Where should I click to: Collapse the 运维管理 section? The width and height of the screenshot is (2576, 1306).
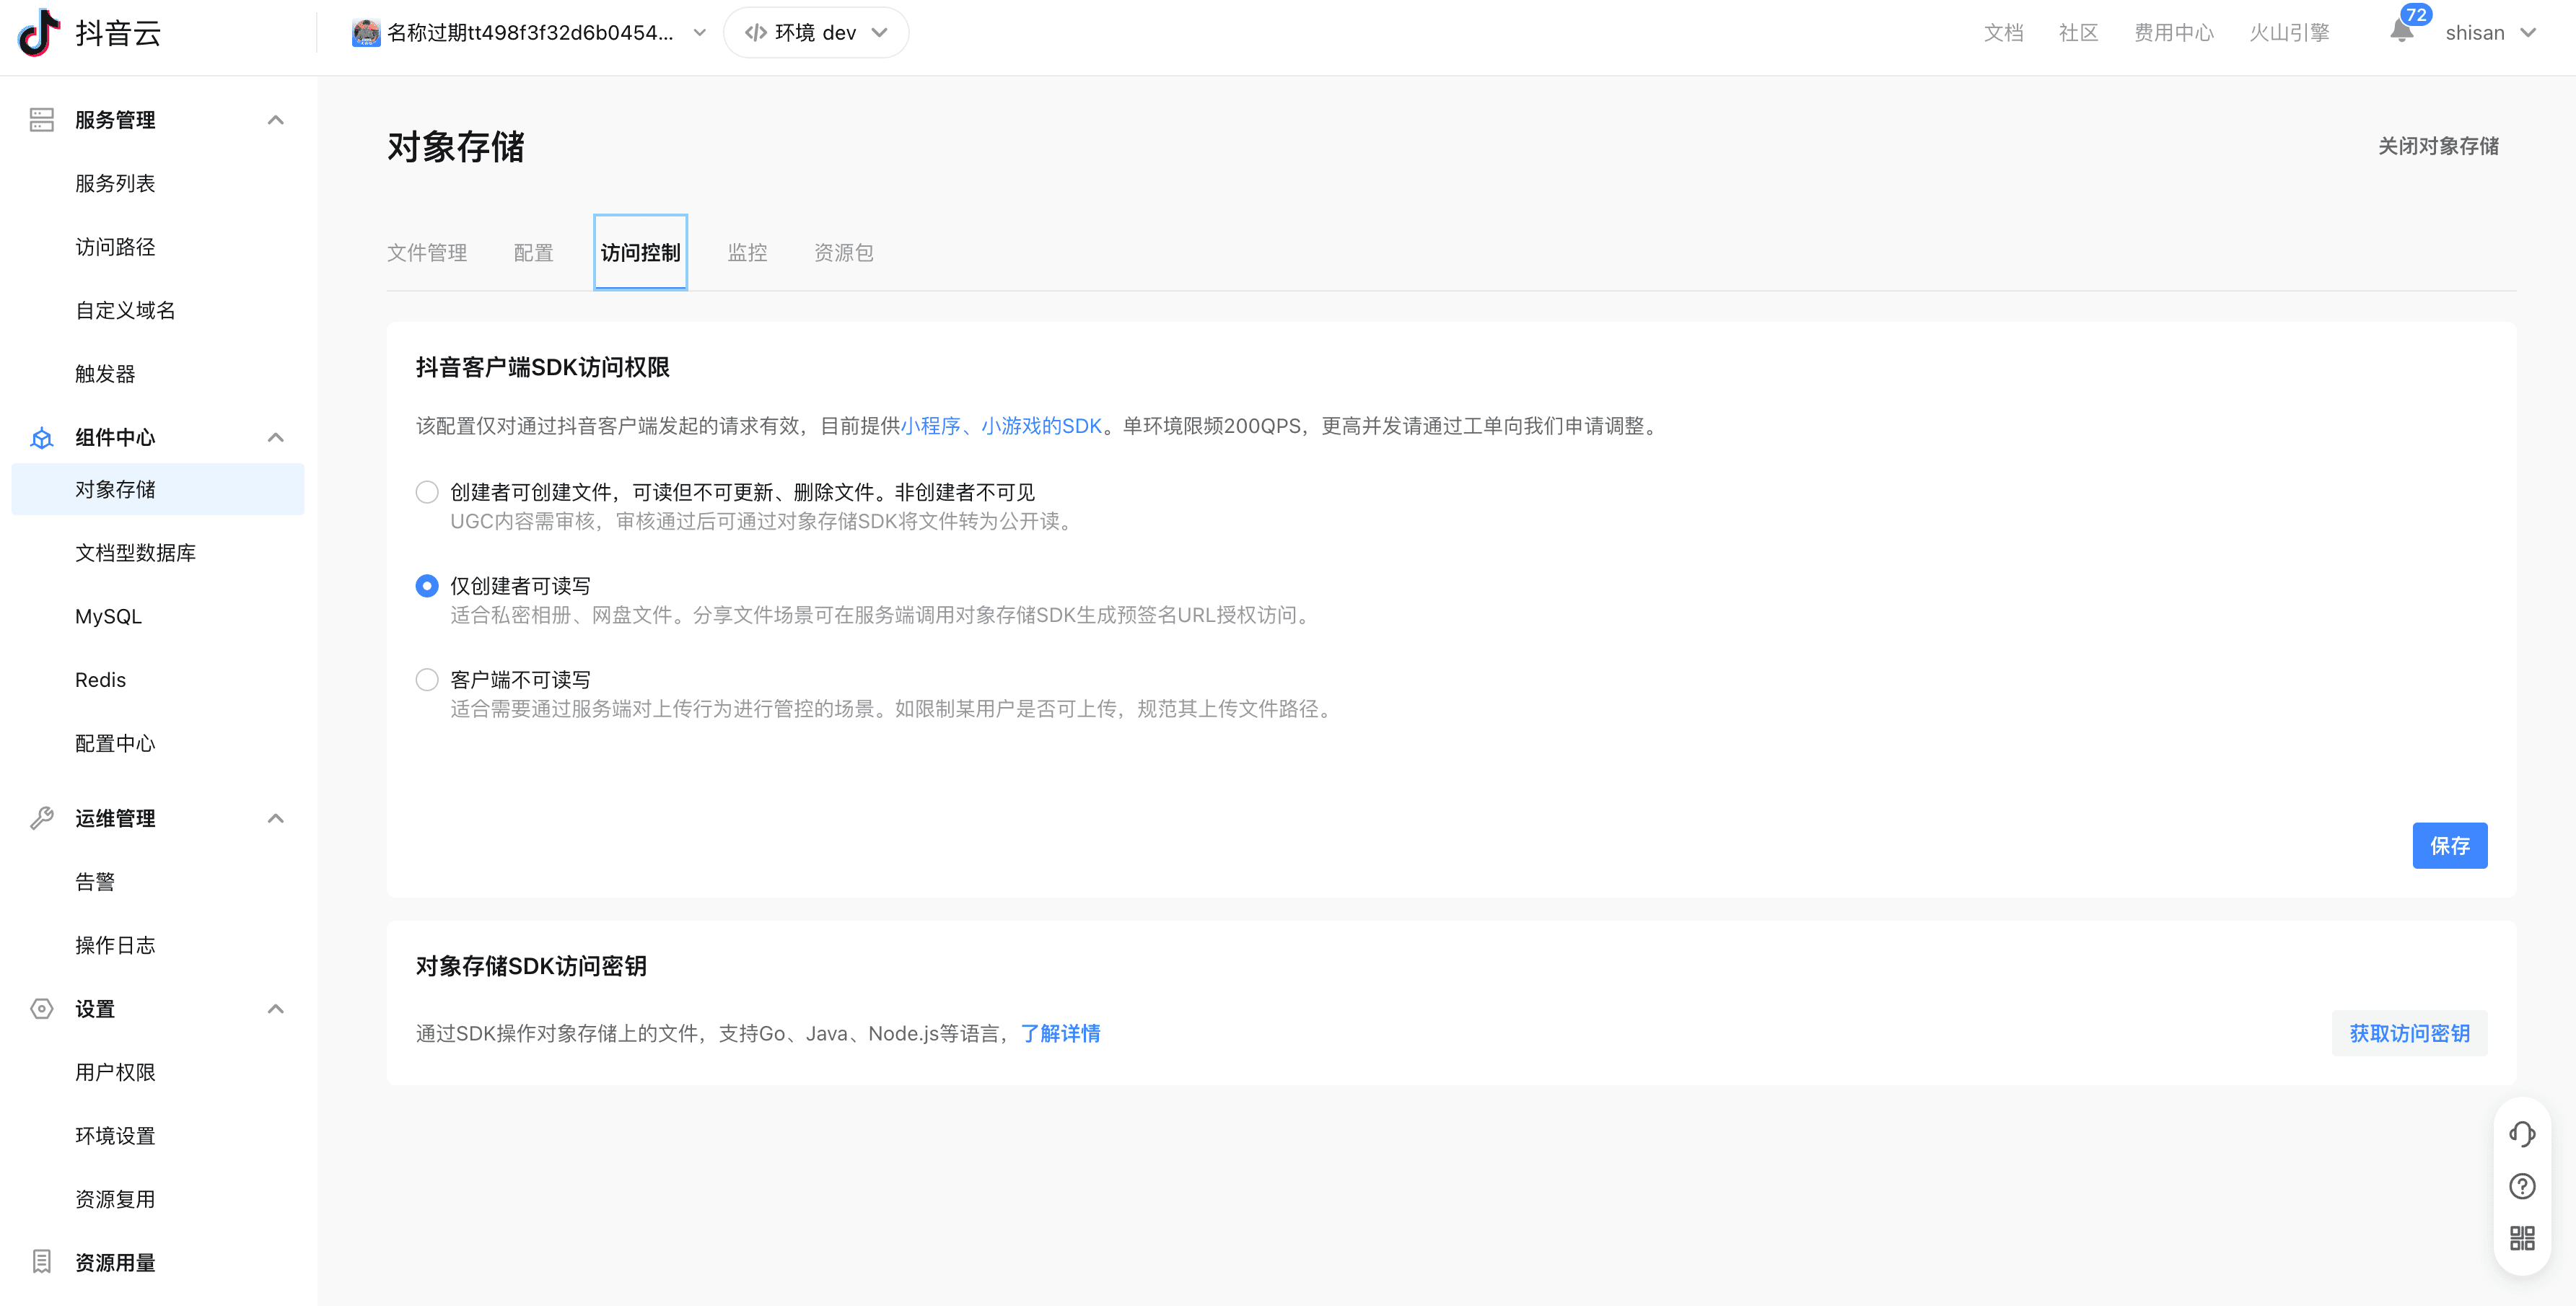(276, 819)
